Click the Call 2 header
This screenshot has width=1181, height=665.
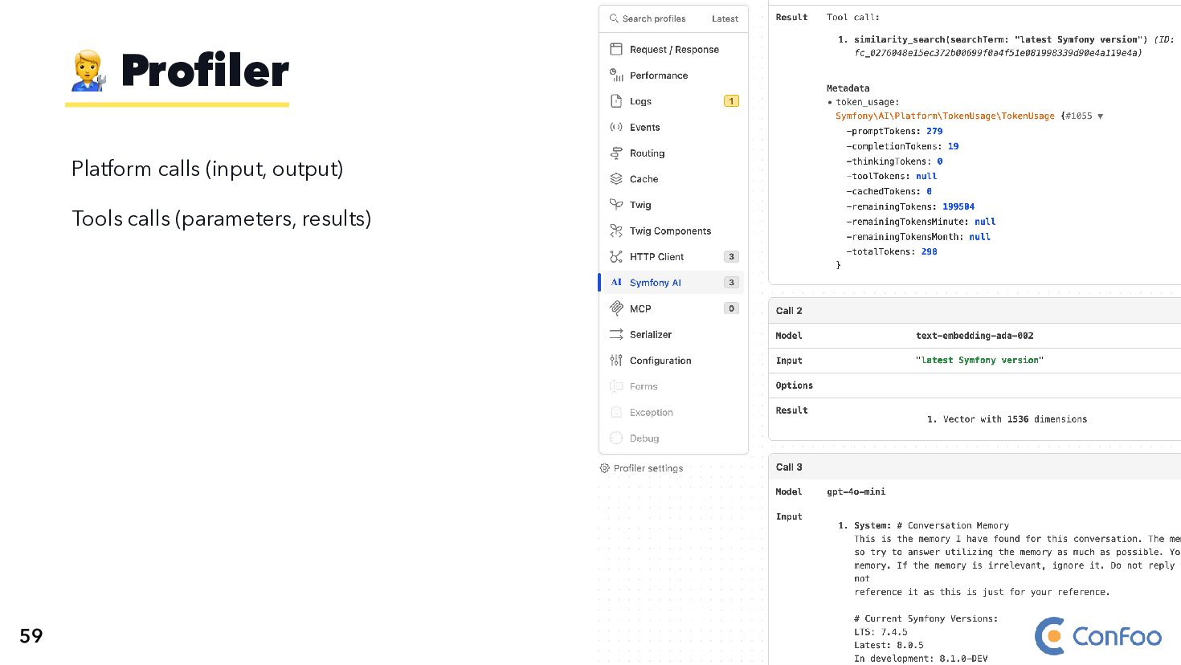[x=975, y=311]
